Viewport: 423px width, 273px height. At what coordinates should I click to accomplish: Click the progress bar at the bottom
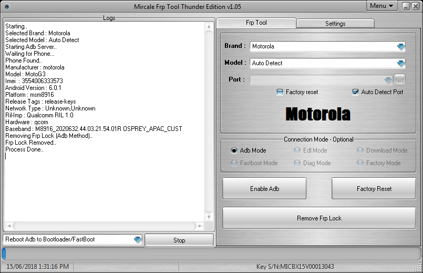pyautogui.click(x=211, y=254)
